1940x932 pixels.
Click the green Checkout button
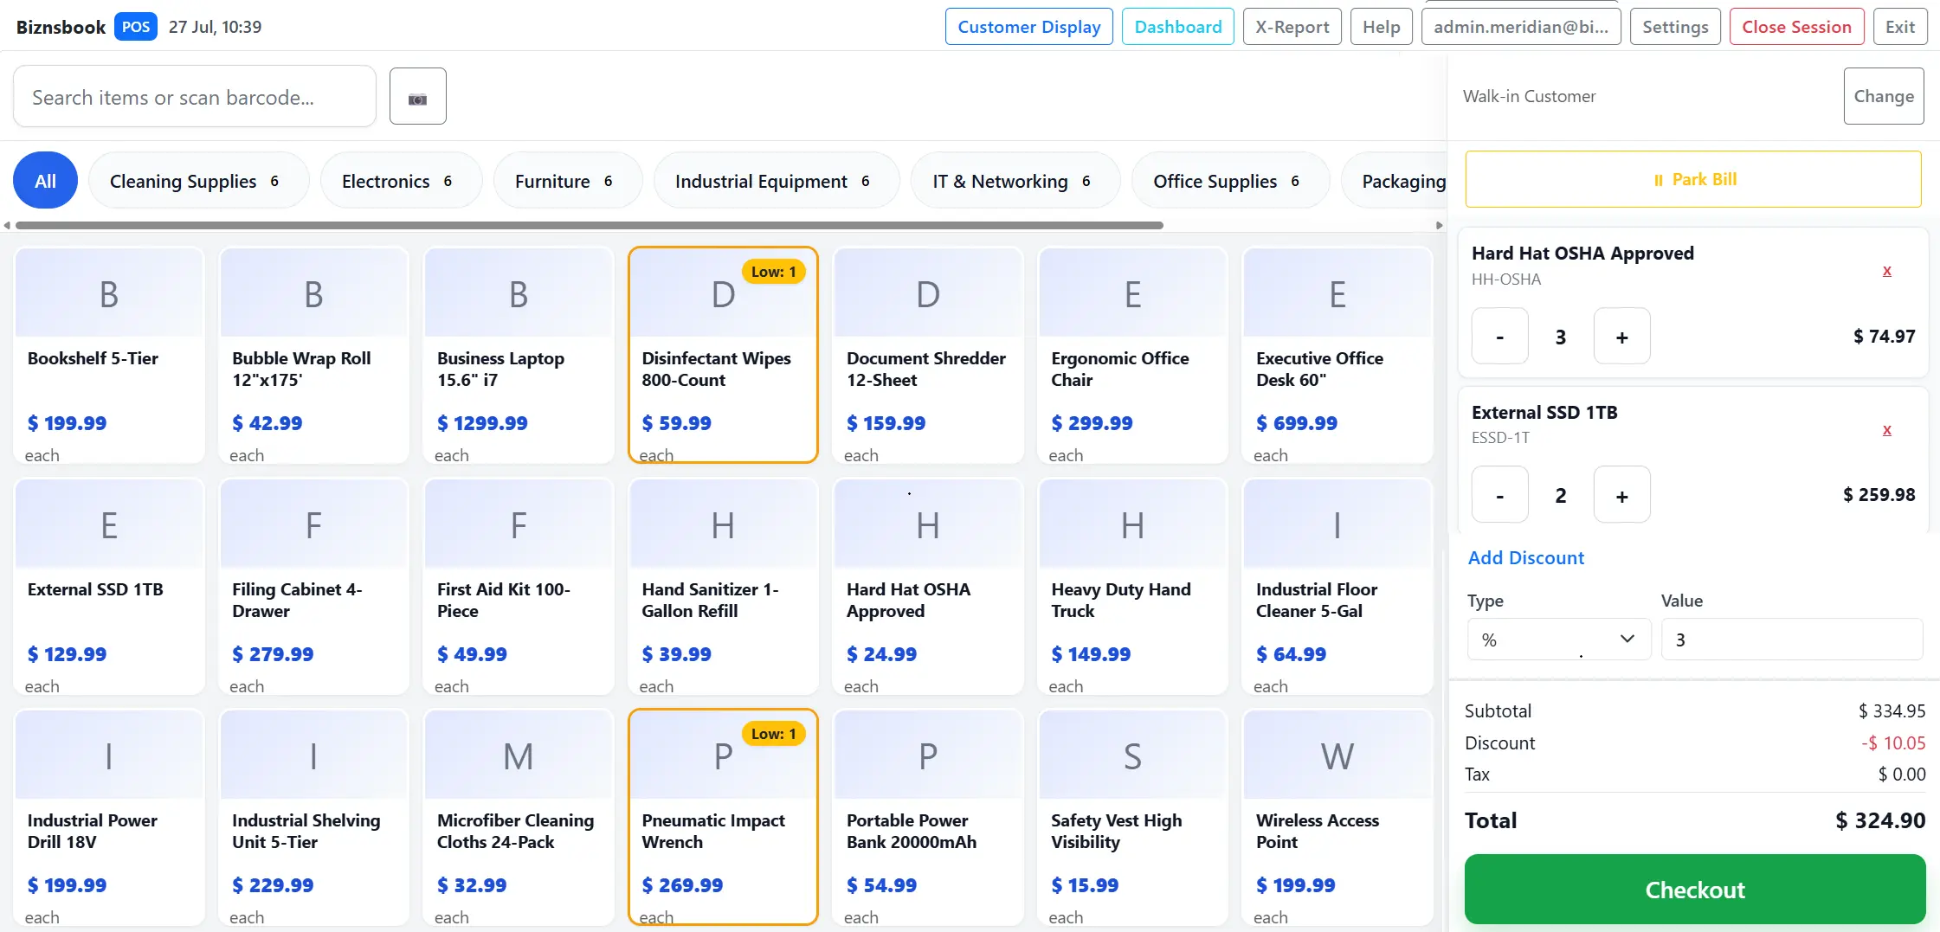point(1694,890)
